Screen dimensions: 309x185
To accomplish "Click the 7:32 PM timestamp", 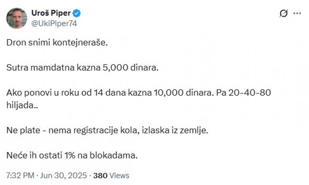I will (19, 175).
